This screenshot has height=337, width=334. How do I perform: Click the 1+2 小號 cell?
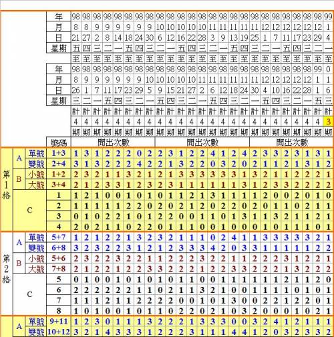[59, 175]
